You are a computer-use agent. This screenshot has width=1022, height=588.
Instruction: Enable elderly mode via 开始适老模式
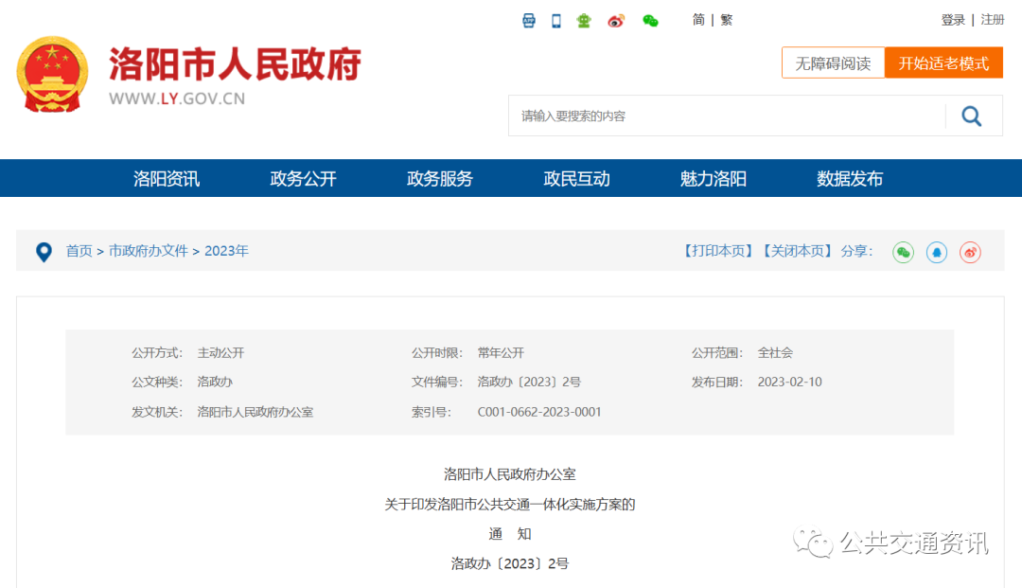[x=944, y=62]
